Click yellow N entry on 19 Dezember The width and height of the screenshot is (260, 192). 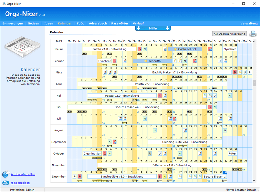165,177
